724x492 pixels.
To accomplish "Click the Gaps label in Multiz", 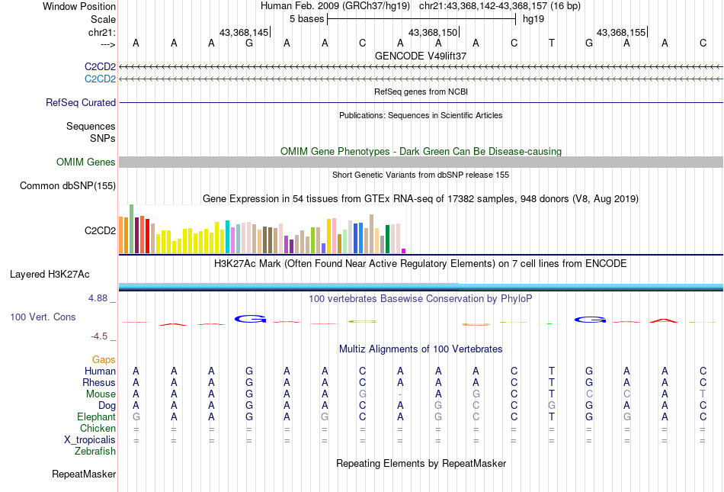I will pyautogui.click(x=104, y=359).
